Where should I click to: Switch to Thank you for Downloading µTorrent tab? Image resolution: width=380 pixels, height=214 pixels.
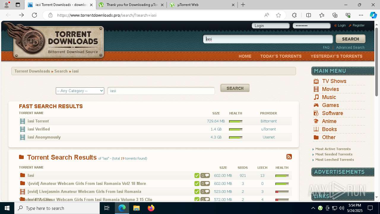click(x=131, y=5)
